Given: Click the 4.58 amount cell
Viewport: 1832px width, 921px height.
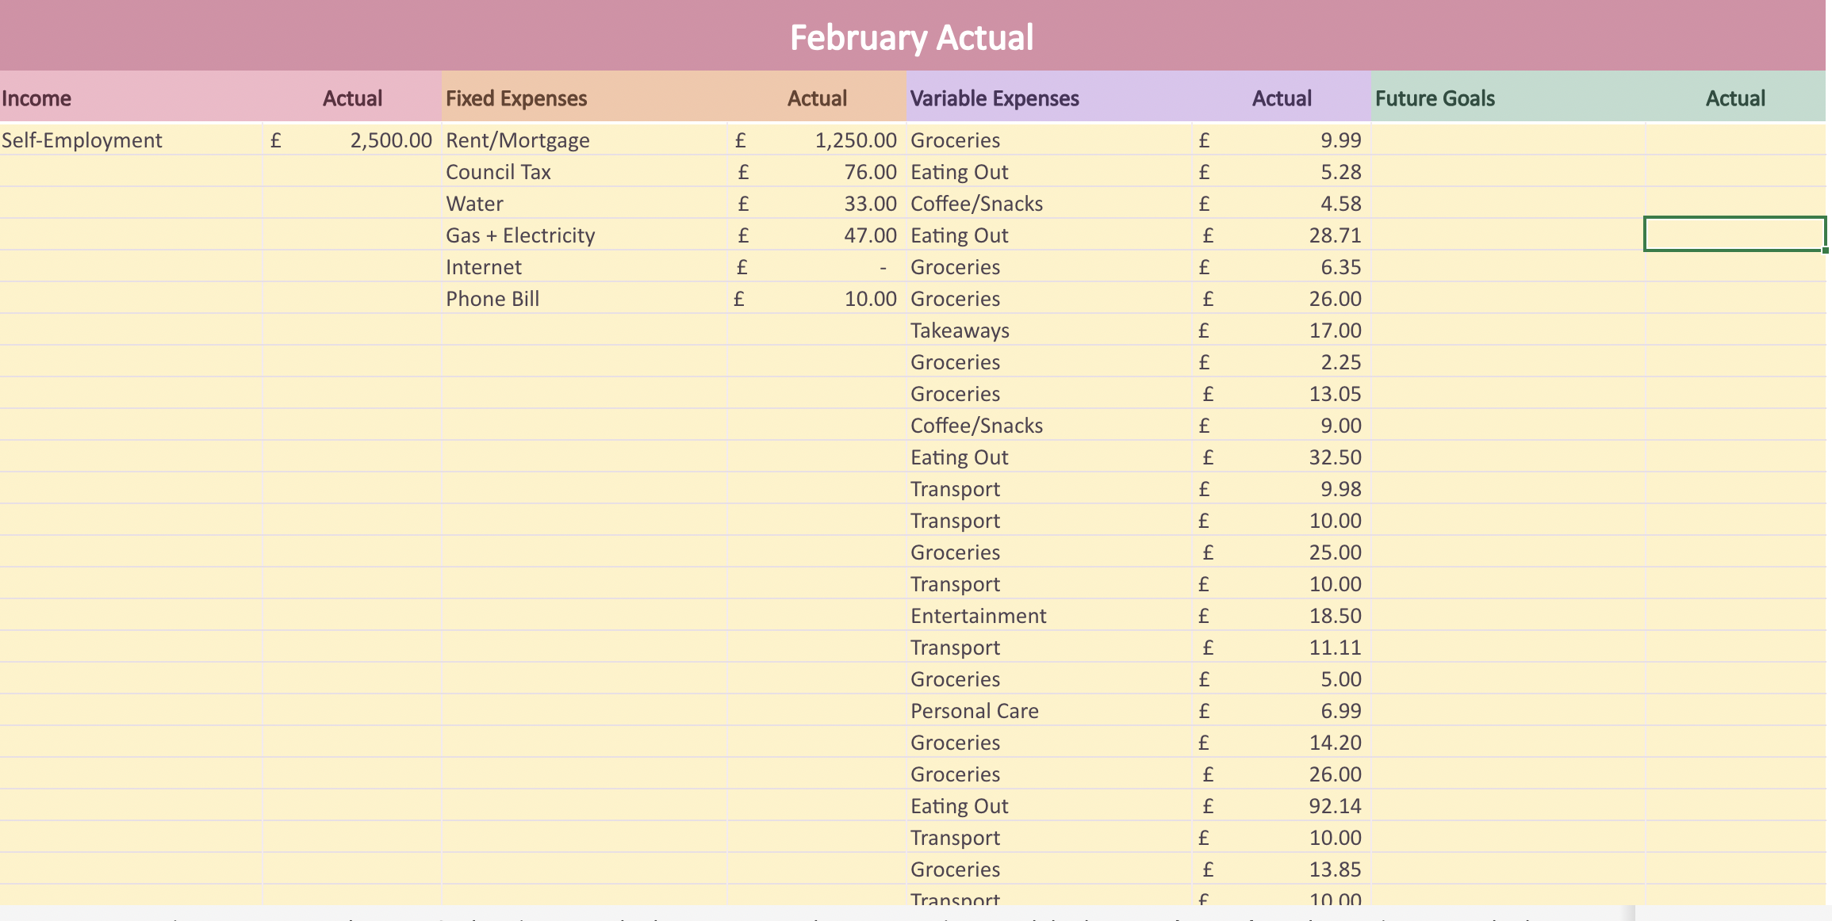Looking at the screenshot, I should pos(1282,204).
